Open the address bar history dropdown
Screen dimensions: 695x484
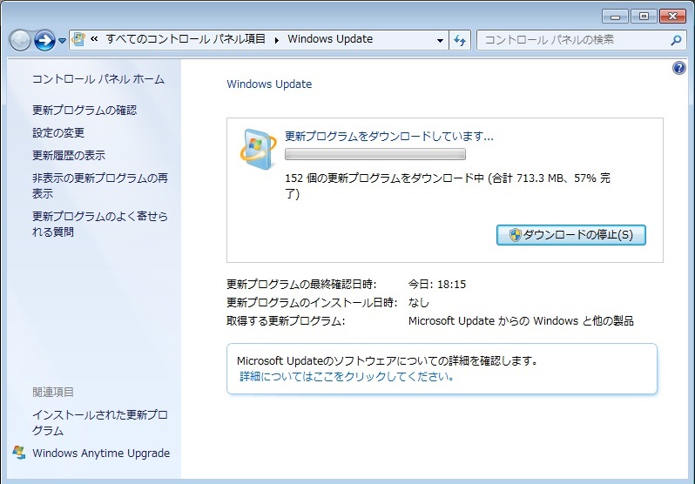point(440,40)
